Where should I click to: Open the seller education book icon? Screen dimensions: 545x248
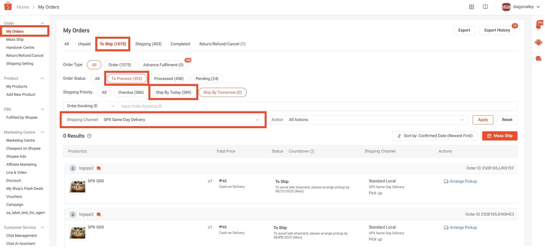[485, 7]
